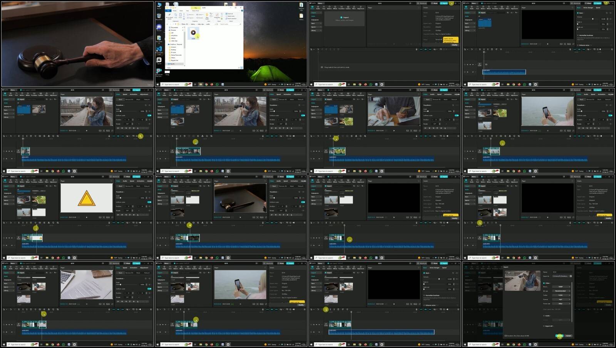Toggle Uniform scale in the warning-triangle preview frame
This screenshot has width=616, height=348.
(x=149, y=202)
